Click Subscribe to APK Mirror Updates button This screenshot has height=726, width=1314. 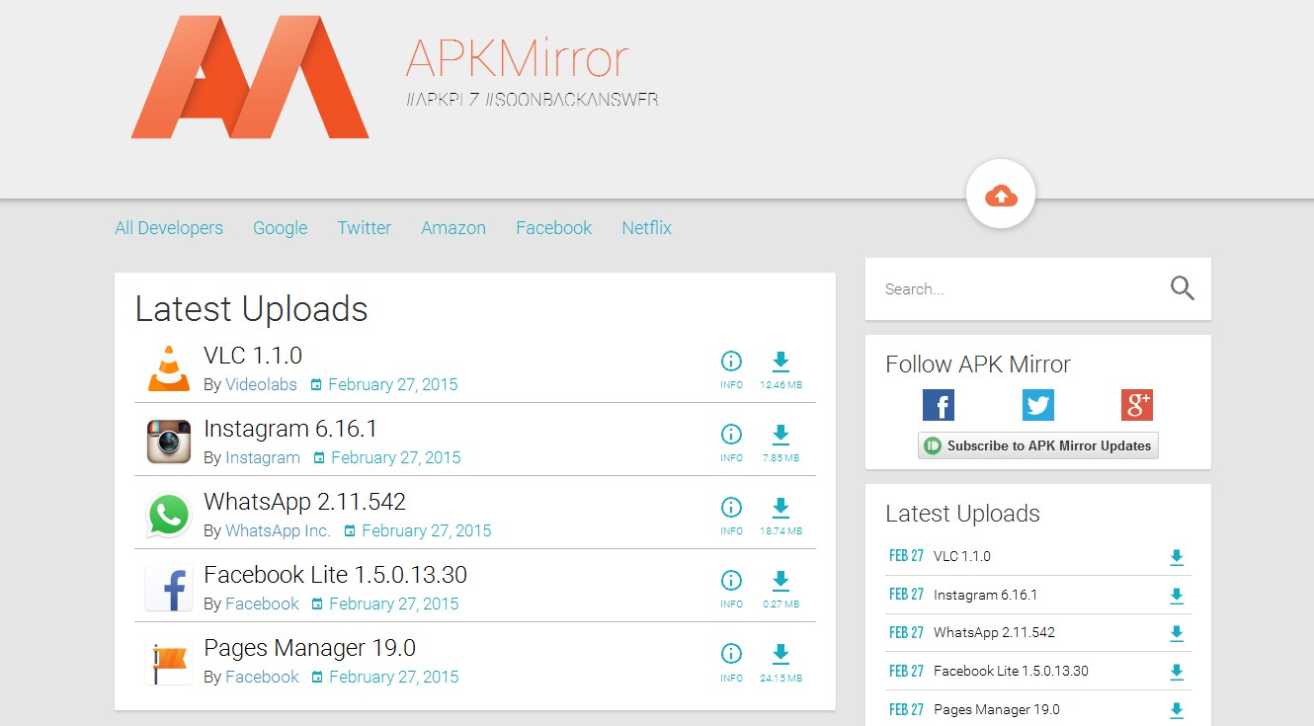coord(1038,445)
